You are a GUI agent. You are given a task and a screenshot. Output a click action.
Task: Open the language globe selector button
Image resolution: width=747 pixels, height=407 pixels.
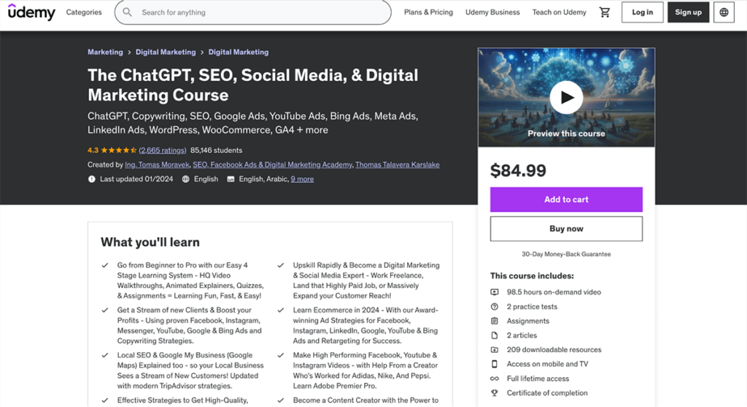tap(724, 12)
